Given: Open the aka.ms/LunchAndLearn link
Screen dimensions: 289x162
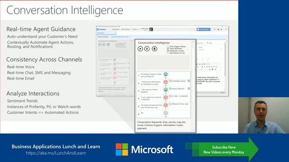Looking at the screenshot, I should point(56,153).
